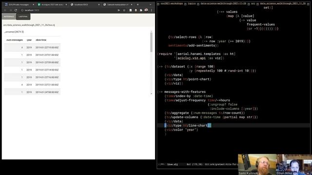This screenshot has width=312, height=175.
Task: Close the first Zulip messages tab
Action: pyautogui.click(x=33, y=4)
